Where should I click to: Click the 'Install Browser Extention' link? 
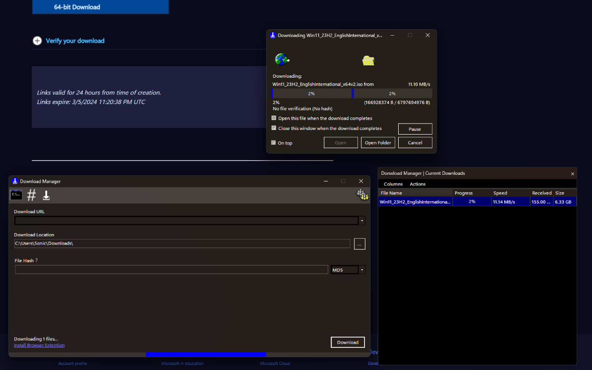(39, 345)
